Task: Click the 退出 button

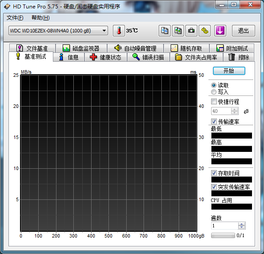Action: [x=244, y=31]
